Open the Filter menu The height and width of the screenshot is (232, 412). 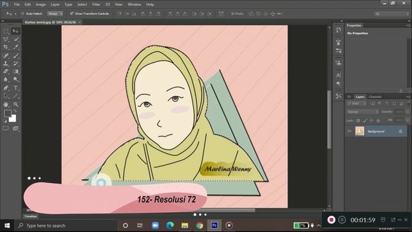[96, 5]
